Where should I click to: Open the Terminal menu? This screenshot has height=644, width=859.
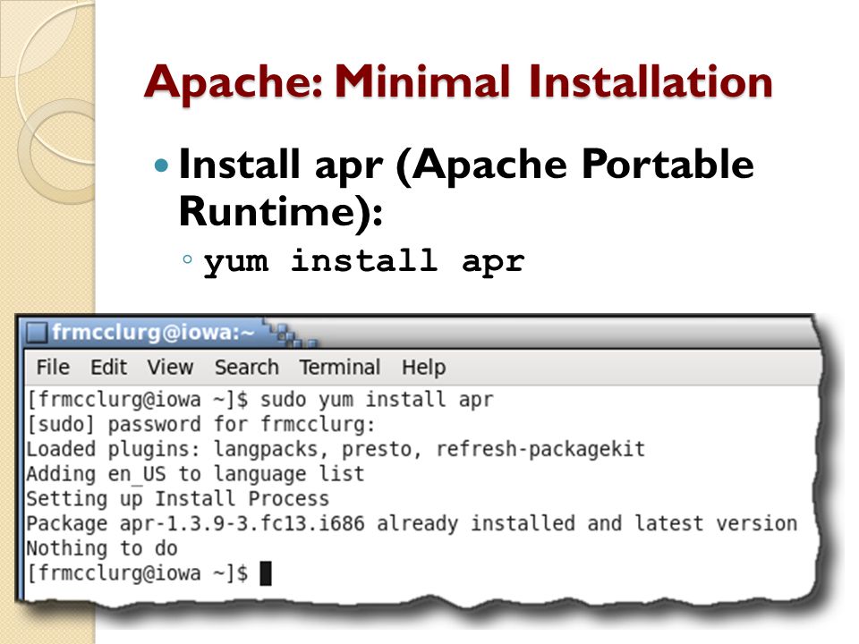[340, 367]
